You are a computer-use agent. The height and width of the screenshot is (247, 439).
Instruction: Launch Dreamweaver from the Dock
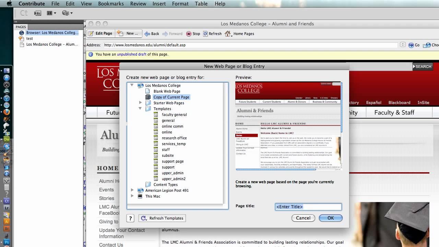point(7,139)
